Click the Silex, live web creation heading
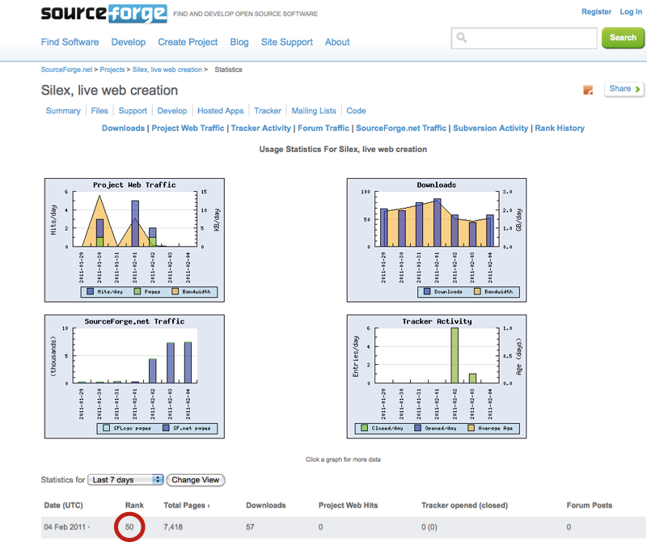Screen dimensions: 647x542 (109, 91)
